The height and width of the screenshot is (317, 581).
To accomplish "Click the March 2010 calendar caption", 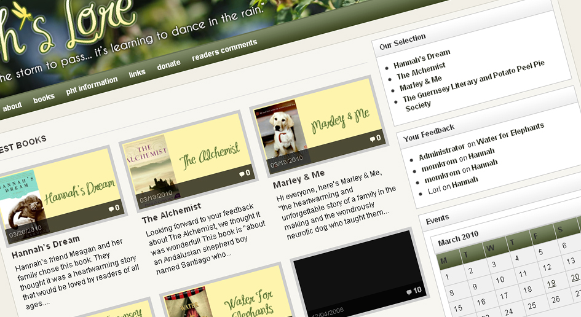I will point(458,238).
